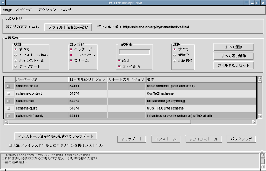266x171 pixels.
Task: Click the package list scroll-up arrow
Action: click(x=260, y=79)
